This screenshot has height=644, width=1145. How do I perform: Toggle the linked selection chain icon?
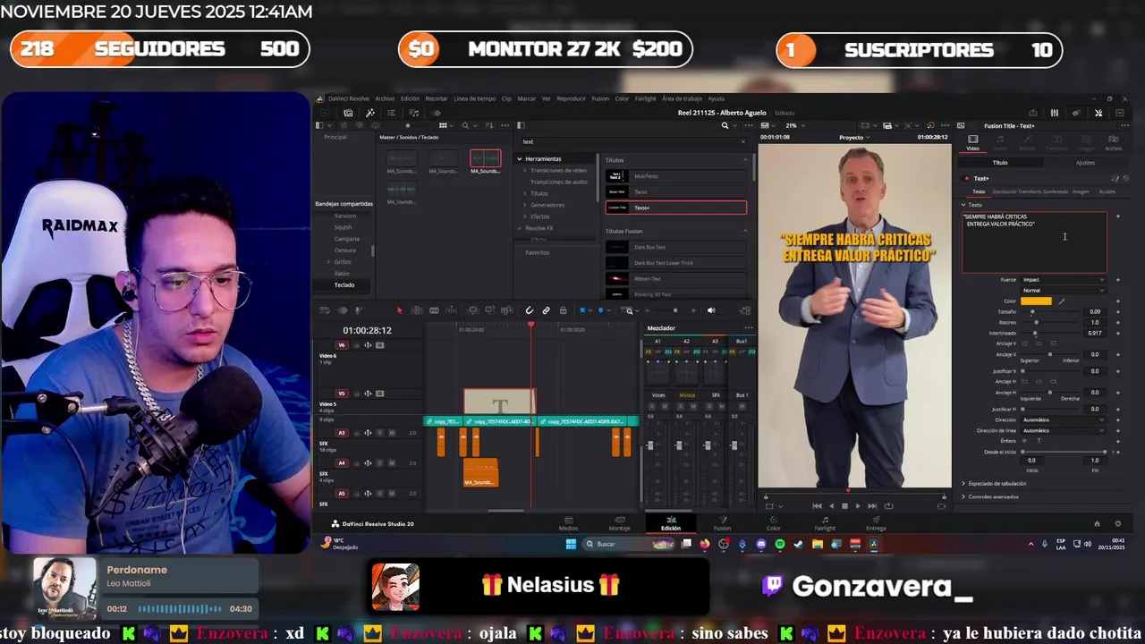[547, 310]
